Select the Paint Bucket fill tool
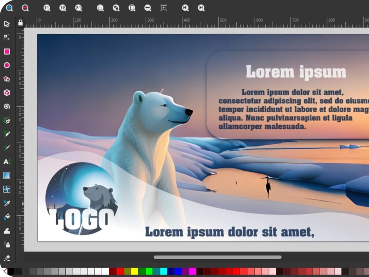The width and height of the screenshot is (369, 277). [7, 217]
